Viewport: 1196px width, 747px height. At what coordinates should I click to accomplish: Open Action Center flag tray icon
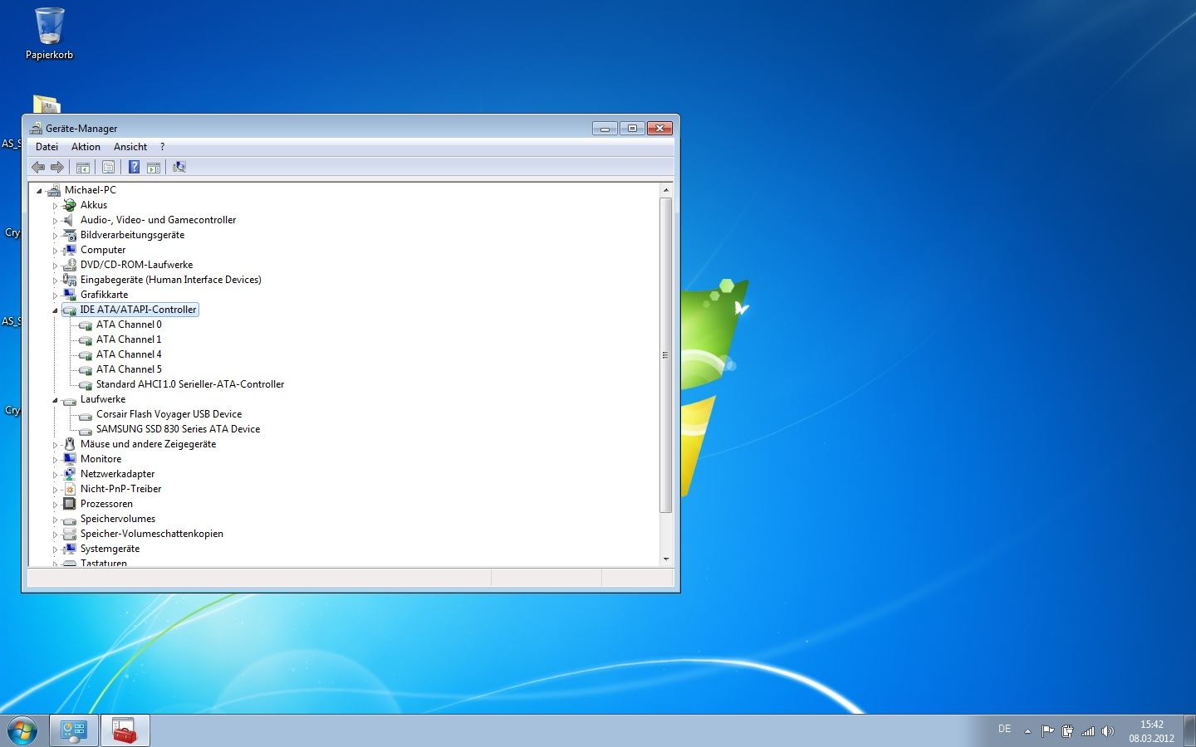coord(1048,731)
